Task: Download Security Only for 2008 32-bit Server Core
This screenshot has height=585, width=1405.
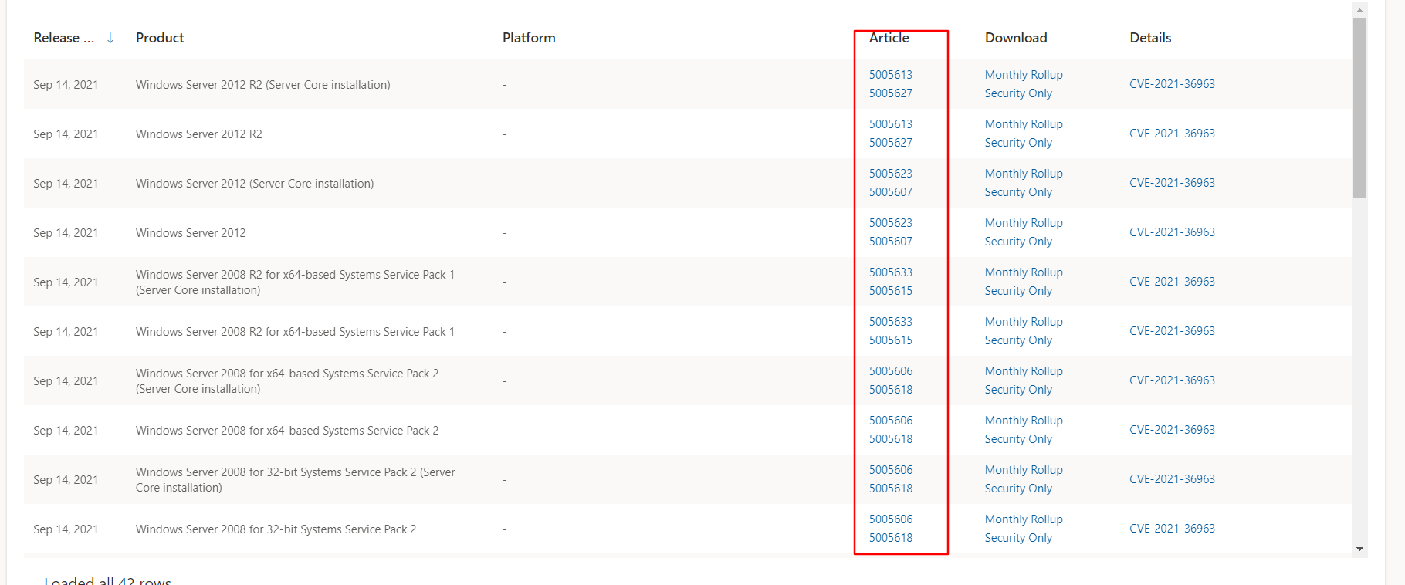Action: click(1018, 489)
